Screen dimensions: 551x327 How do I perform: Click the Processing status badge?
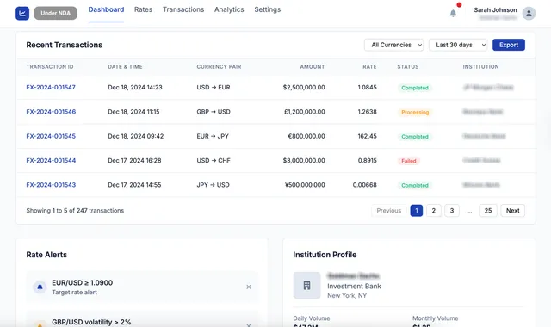[415, 113]
